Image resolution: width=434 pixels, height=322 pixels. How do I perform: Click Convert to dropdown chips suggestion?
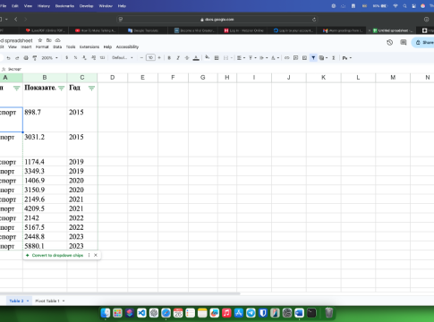click(x=57, y=255)
